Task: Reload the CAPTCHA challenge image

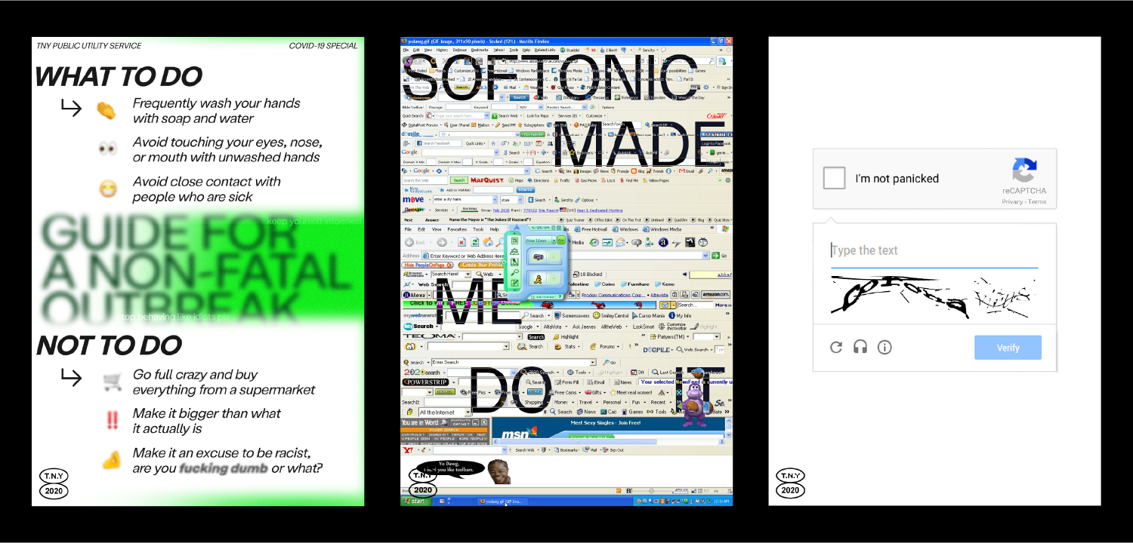Action: tap(835, 347)
